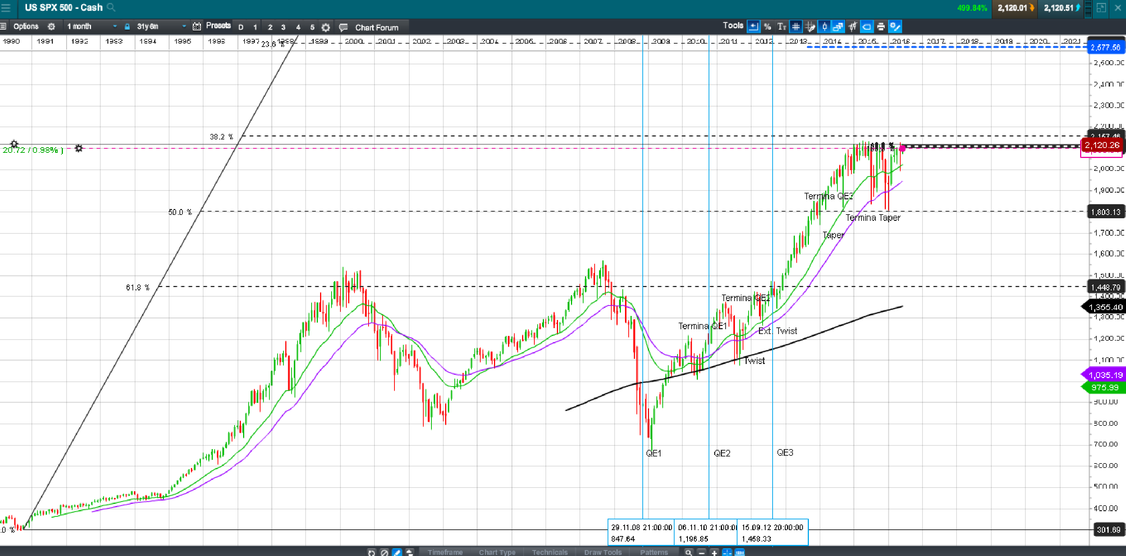The image size is (1126, 556).
Task: Click the search icon beside US SPX 500
Action: 111,7
